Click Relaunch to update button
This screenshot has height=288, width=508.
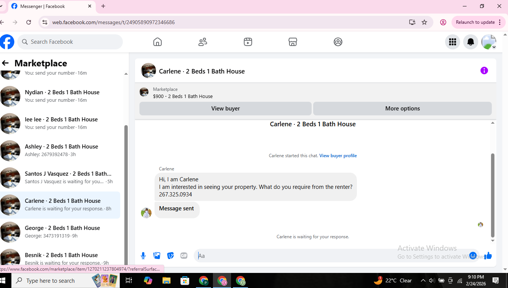pyautogui.click(x=475, y=22)
